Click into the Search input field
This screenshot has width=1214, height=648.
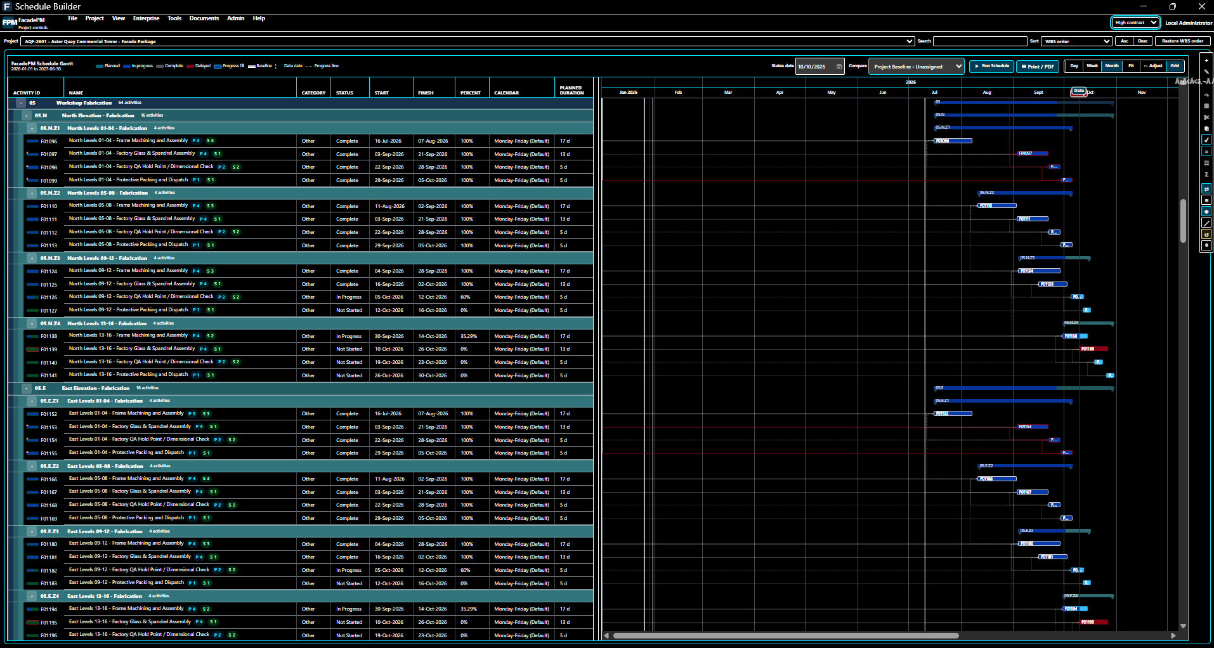pyautogui.click(x=980, y=41)
